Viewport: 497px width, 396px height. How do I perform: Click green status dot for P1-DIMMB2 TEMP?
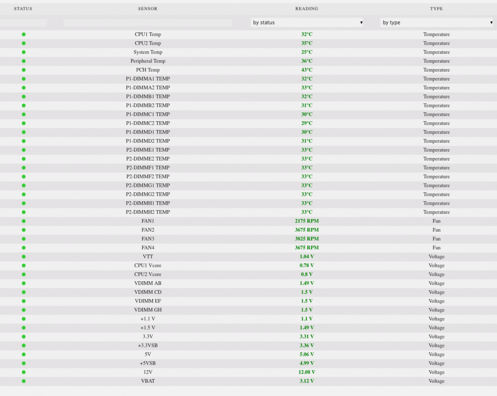(x=23, y=105)
